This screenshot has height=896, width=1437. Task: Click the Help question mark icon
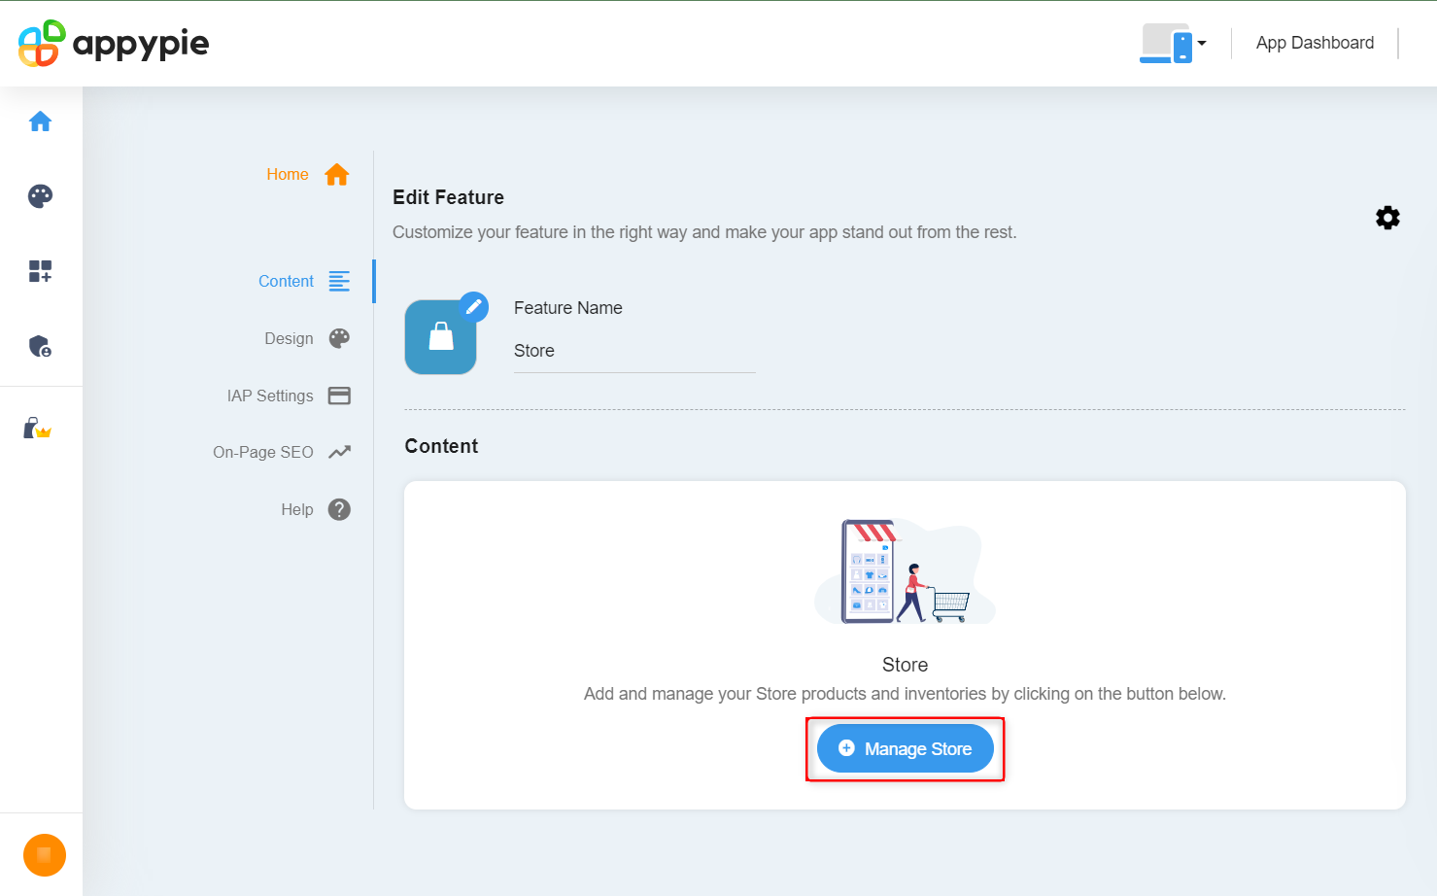(338, 508)
